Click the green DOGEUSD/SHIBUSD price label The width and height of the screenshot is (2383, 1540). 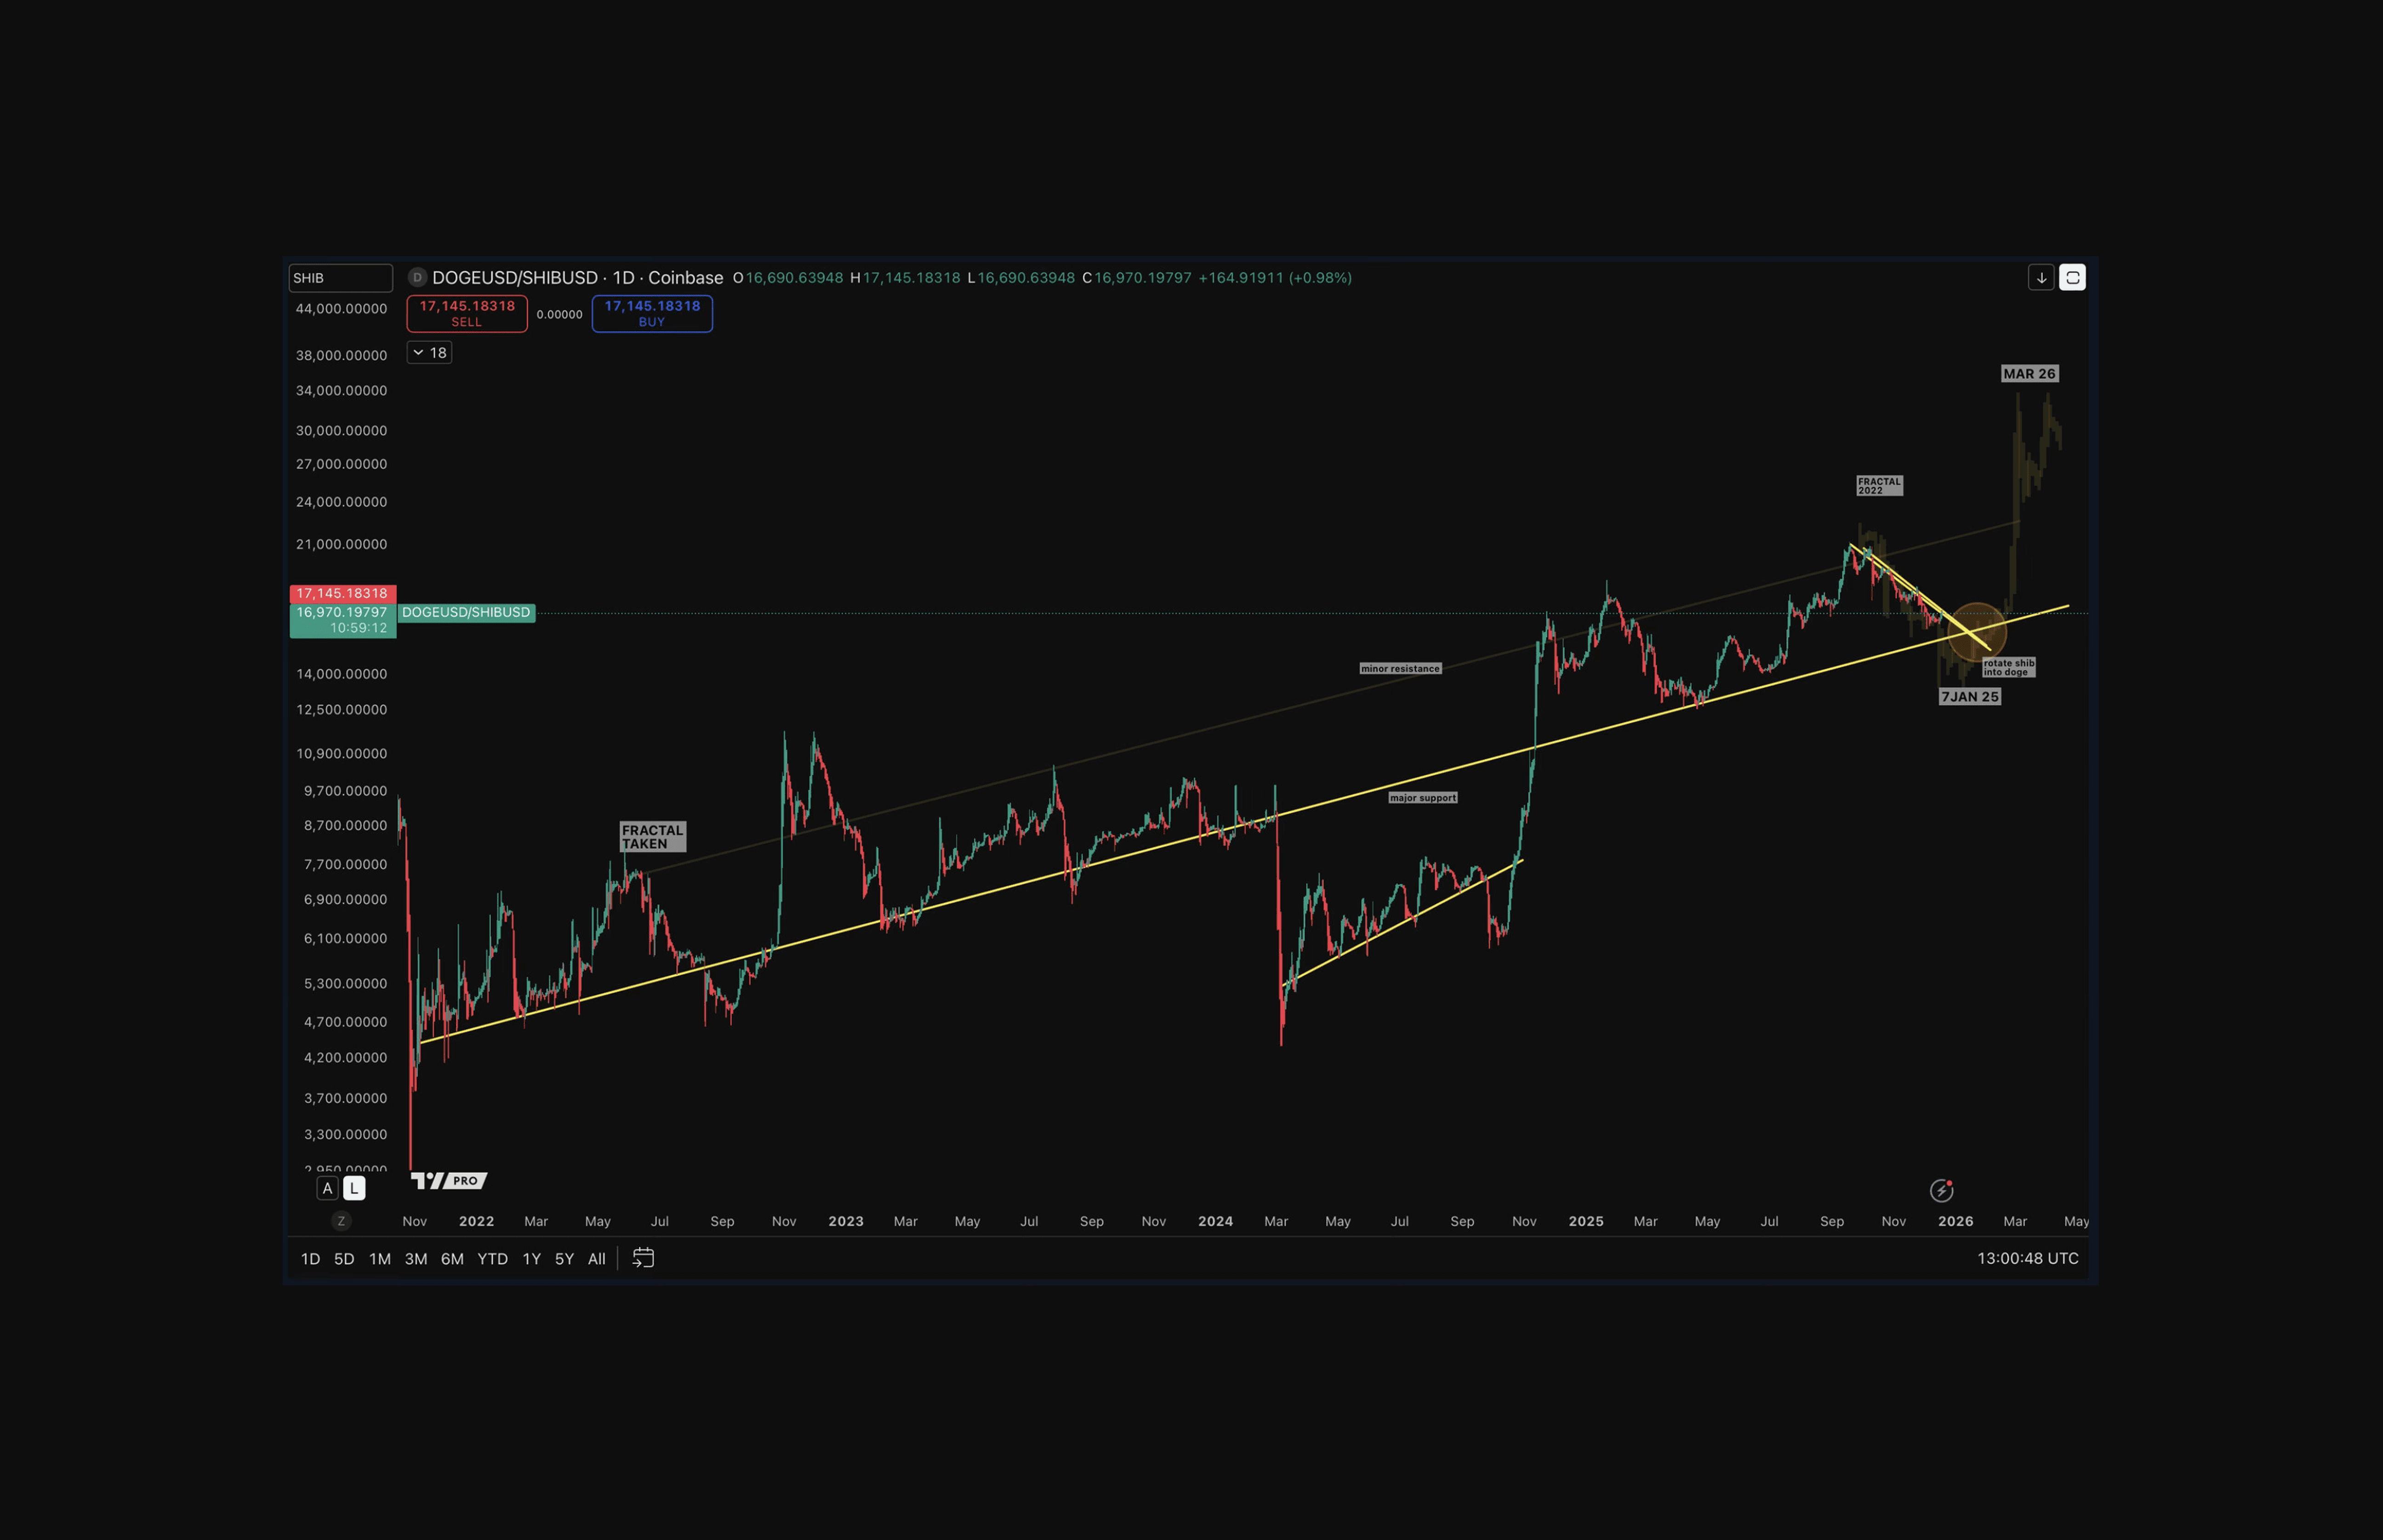tap(466, 612)
